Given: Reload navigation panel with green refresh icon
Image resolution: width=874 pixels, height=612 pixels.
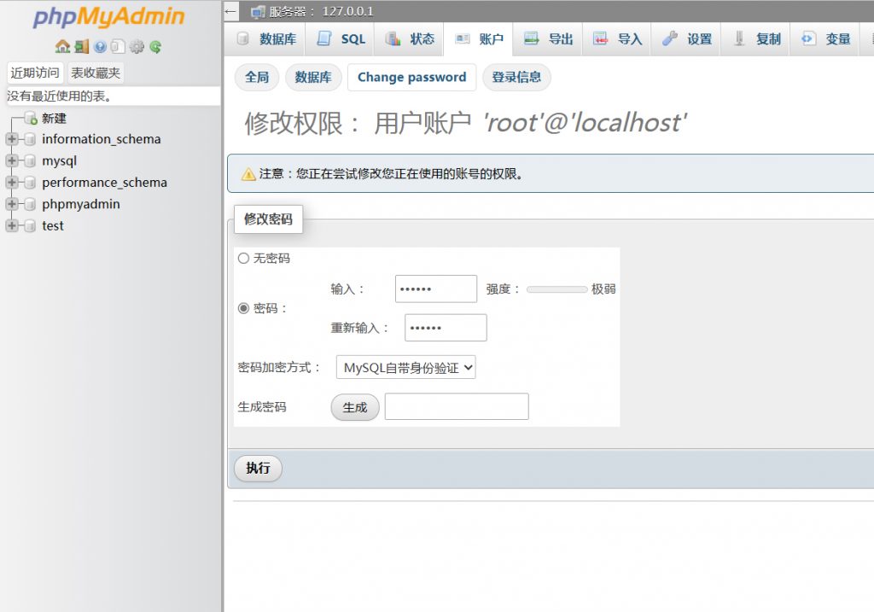Looking at the screenshot, I should (155, 47).
